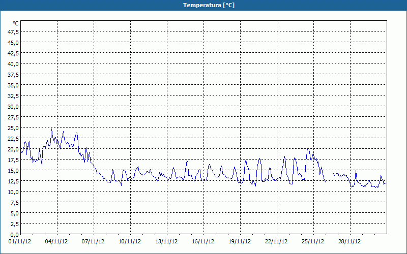Click the 22/11/12 date label

276,242
